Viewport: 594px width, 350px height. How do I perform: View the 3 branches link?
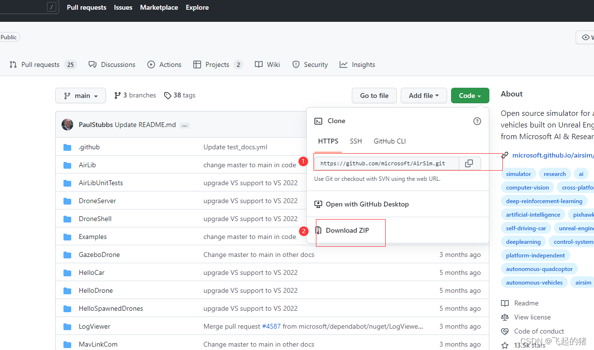(x=135, y=95)
